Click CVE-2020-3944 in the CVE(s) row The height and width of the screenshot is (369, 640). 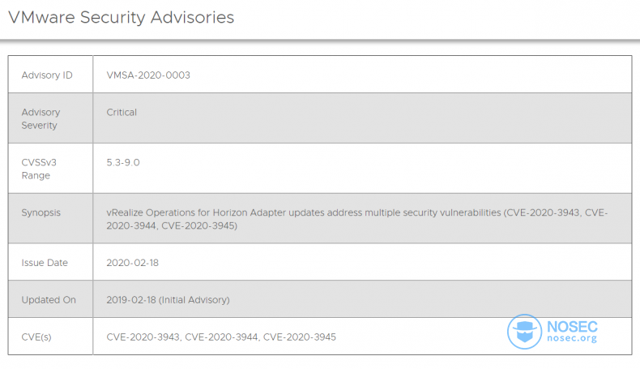221,337
